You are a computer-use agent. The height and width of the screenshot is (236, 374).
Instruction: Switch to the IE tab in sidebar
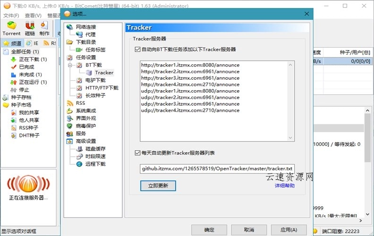32,43
